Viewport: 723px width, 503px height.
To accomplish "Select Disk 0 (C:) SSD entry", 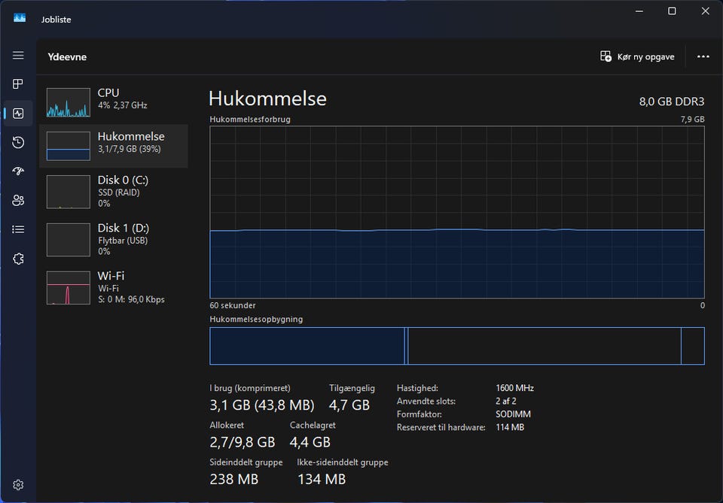I will click(x=113, y=191).
